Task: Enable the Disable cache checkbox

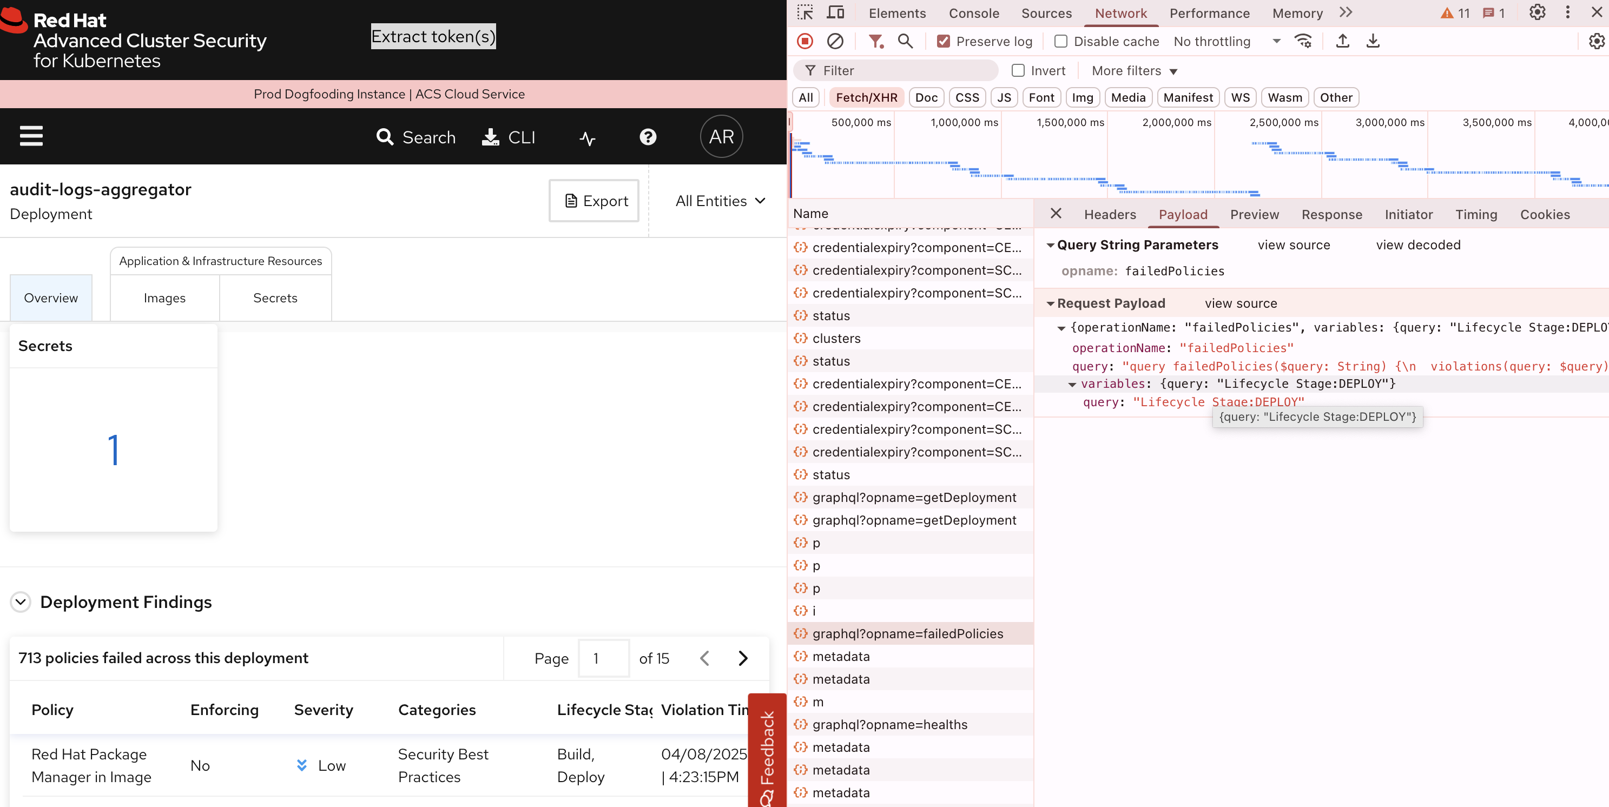Action: click(1060, 41)
